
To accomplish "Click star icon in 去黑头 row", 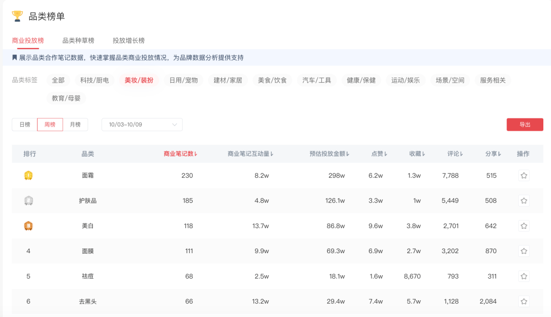I will (523, 301).
